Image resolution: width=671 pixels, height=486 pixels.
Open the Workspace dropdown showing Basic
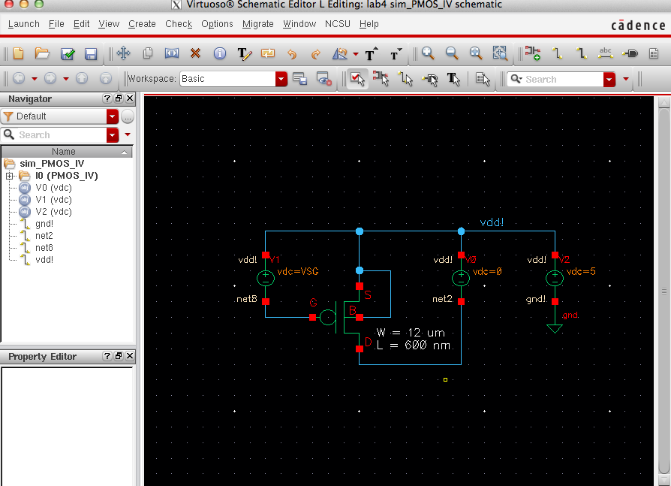(x=281, y=79)
